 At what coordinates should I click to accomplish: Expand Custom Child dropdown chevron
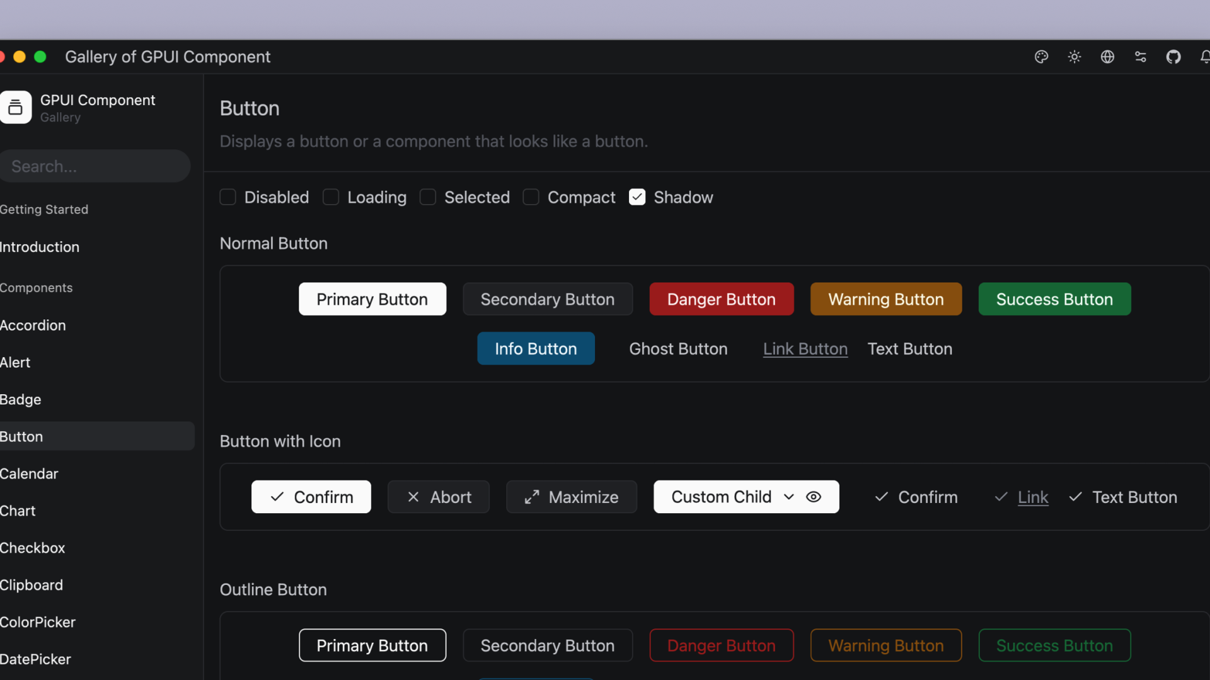(x=789, y=497)
